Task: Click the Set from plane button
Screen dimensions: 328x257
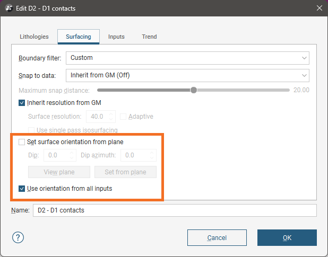Action: (125, 172)
